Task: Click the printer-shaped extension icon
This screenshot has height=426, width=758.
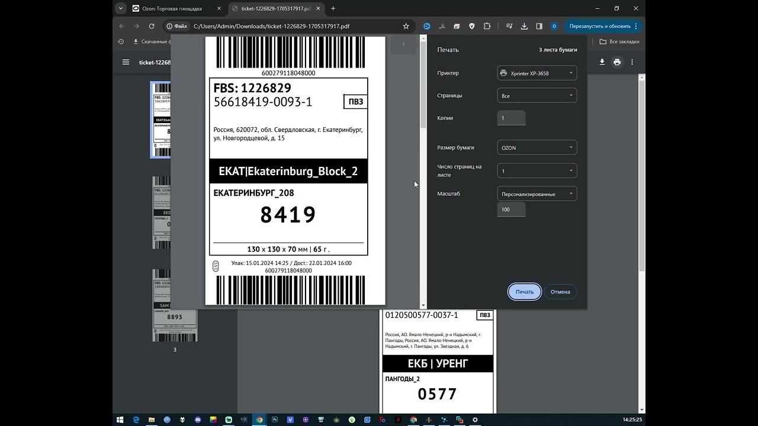Action: 457,26
